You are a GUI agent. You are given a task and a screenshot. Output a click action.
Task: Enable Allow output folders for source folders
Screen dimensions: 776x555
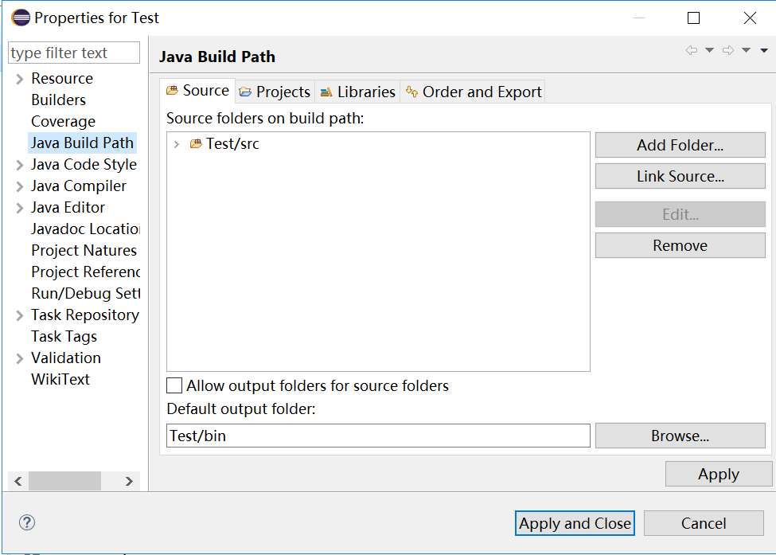point(174,385)
